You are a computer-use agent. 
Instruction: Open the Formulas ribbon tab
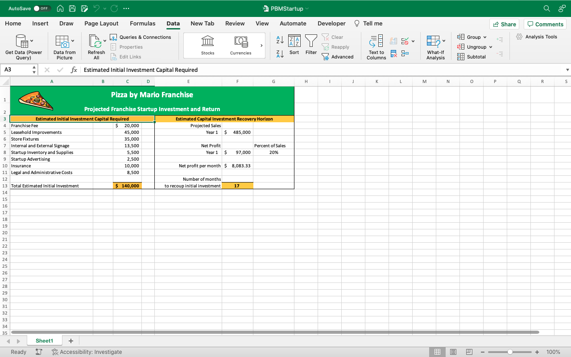point(142,24)
